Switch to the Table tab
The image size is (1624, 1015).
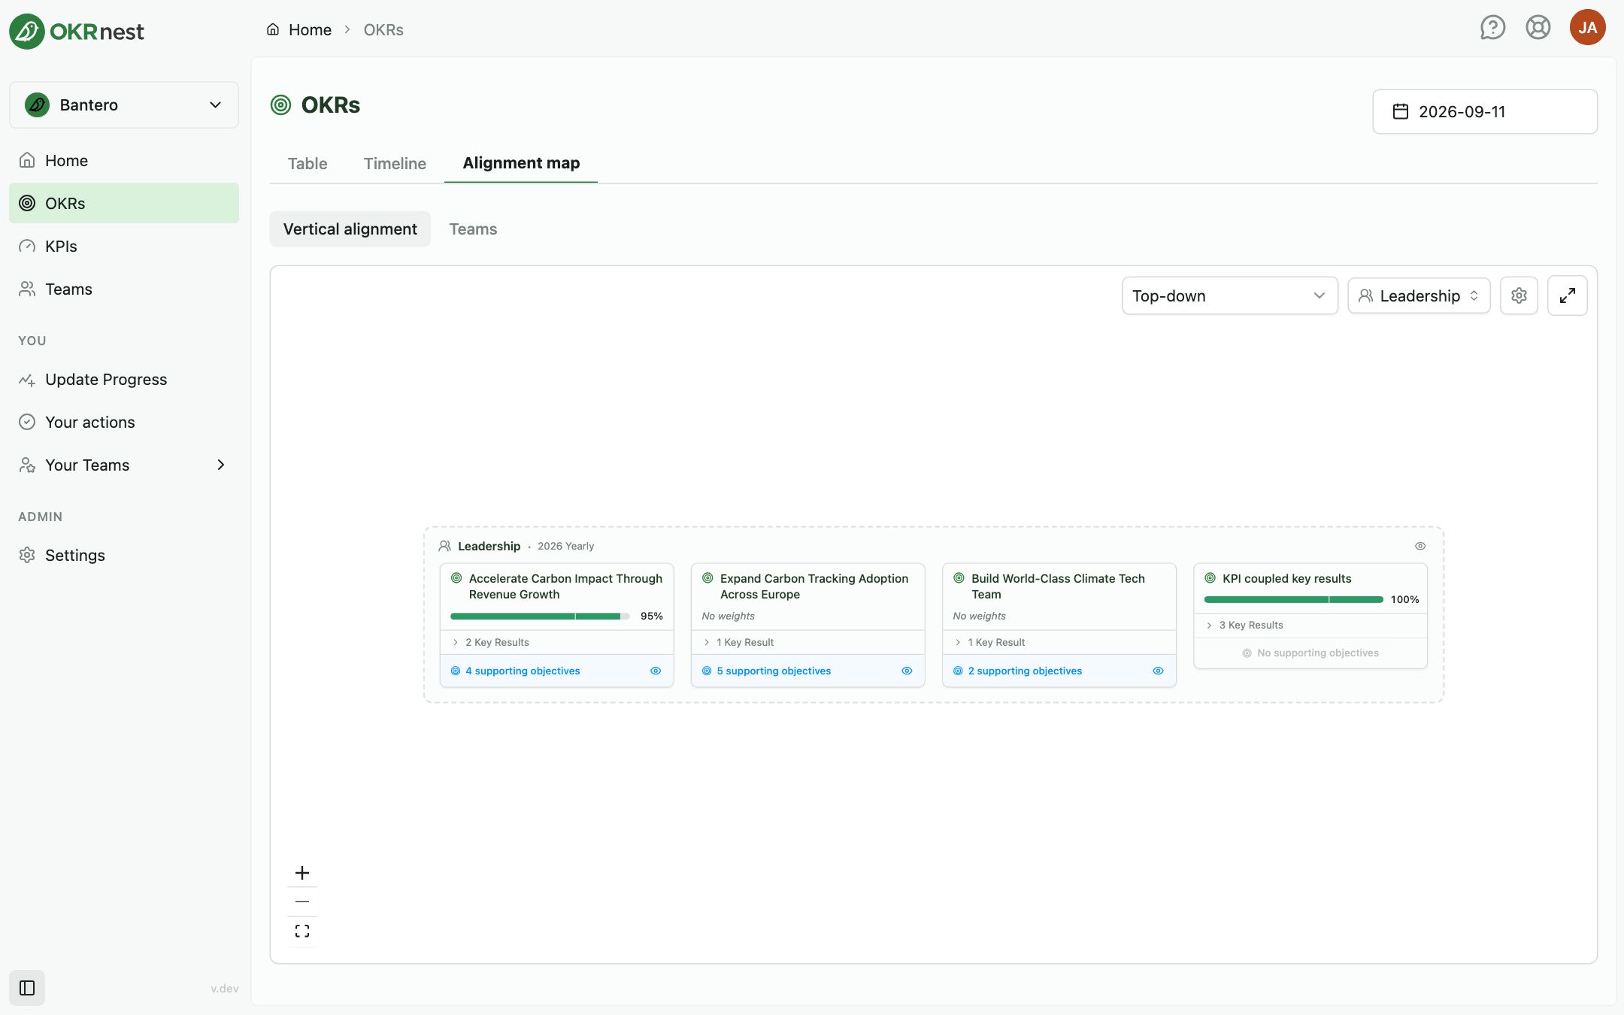(308, 163)
